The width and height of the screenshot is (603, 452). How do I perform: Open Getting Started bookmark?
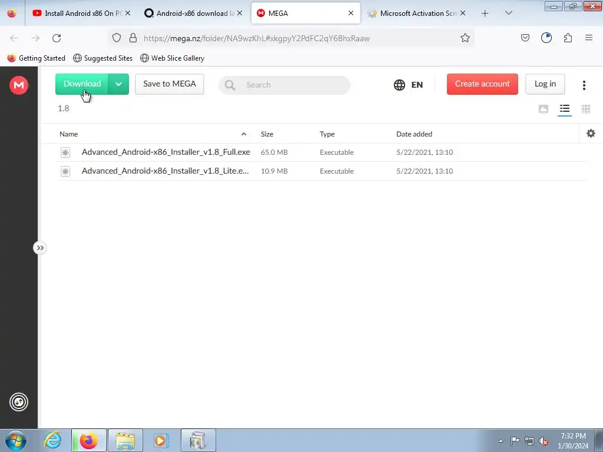(x=36, y=58)
